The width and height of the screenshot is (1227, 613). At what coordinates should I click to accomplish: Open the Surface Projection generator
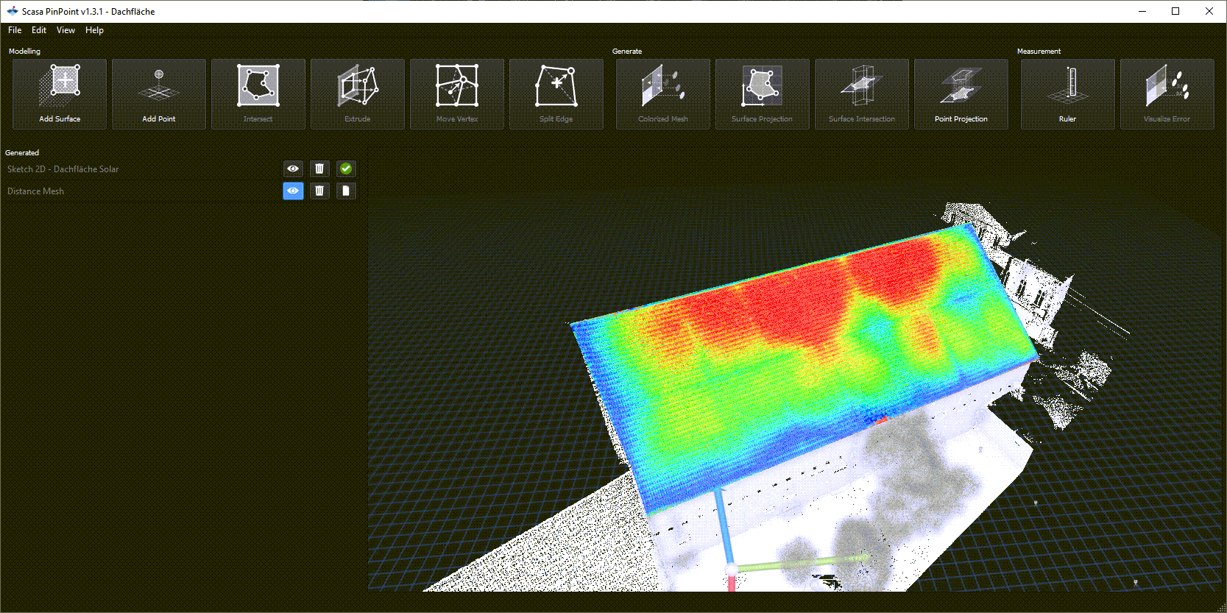pos(763,94)
